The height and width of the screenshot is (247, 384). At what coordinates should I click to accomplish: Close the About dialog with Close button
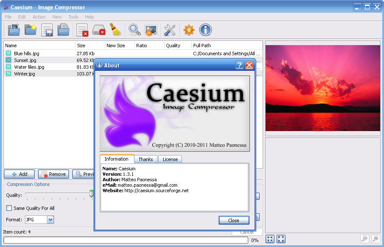click(234, 220)
